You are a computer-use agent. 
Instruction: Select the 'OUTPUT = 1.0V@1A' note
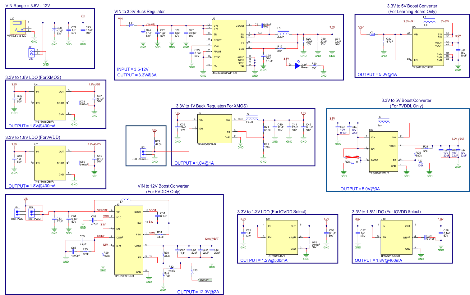(194, 163)
